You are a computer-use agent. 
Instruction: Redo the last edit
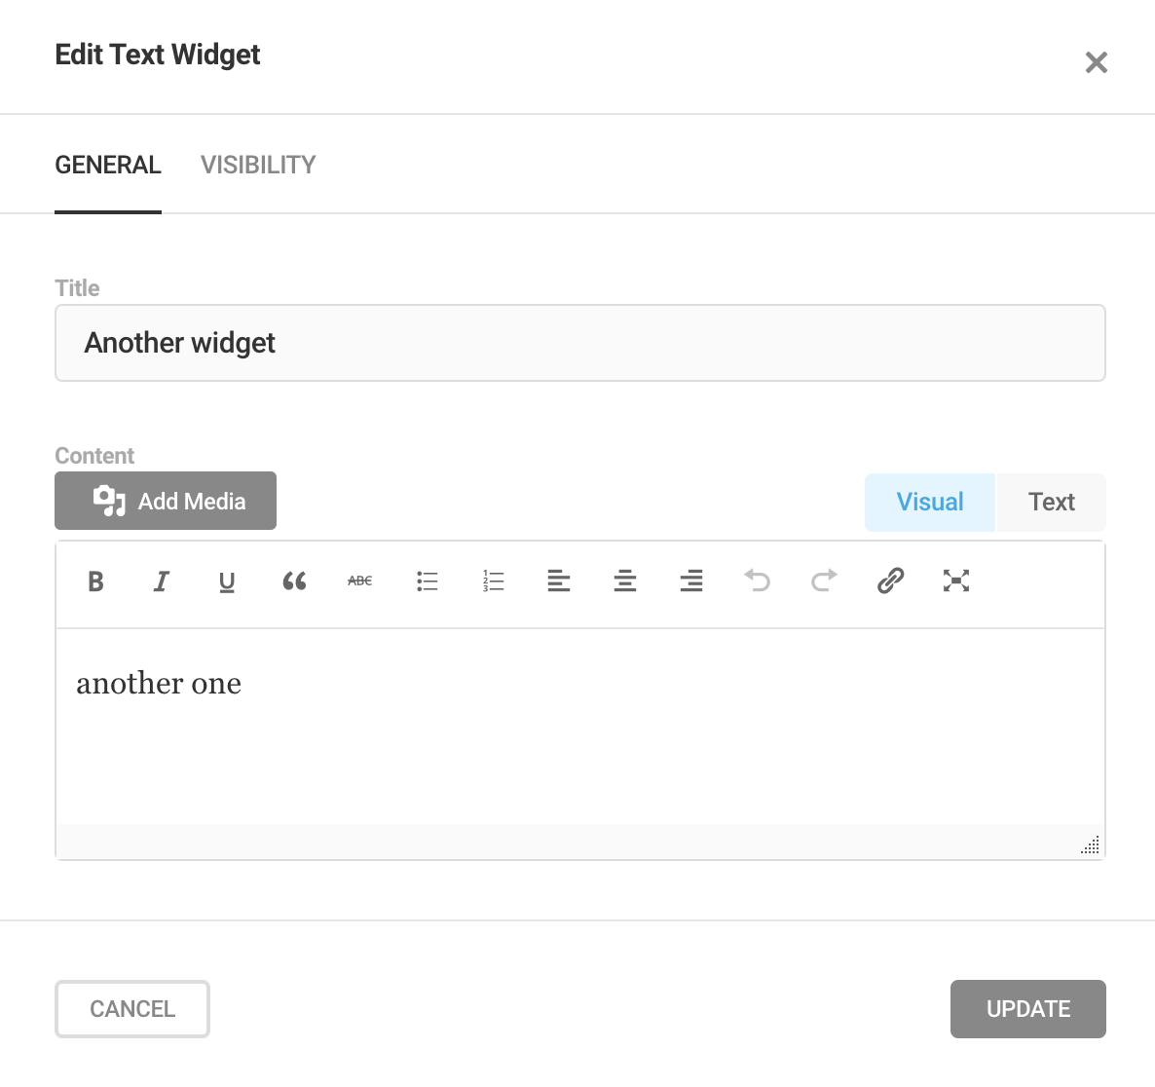[824, 581]
